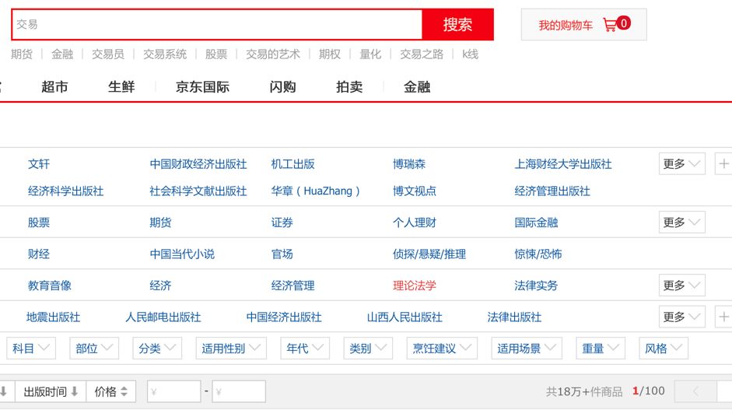732x410 pixels.
Task: Filter by 中国财政经济出版社
Action: 198,164
